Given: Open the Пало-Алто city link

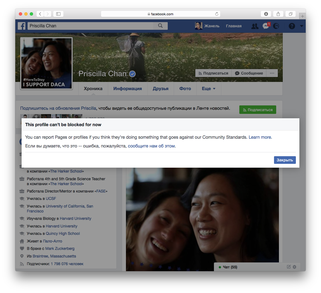Looking at the screenshot, I should coord(52,241).
